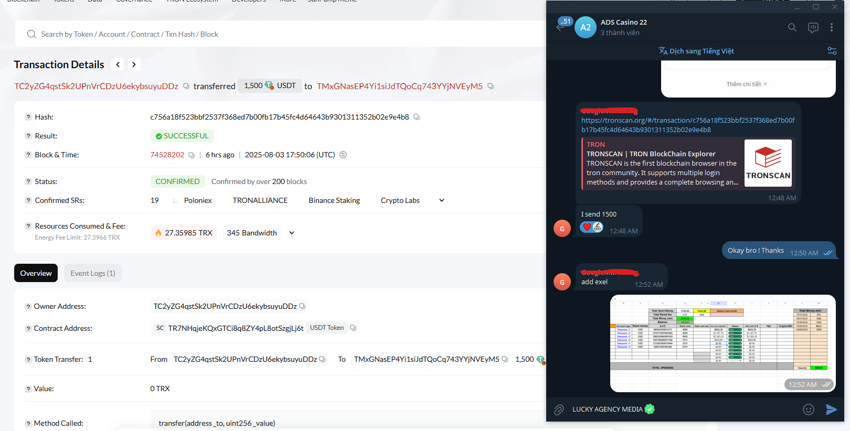This screenshot has width=850, height=431.
Task: Open the Telegram video chat icon
Action: (813, 27)
